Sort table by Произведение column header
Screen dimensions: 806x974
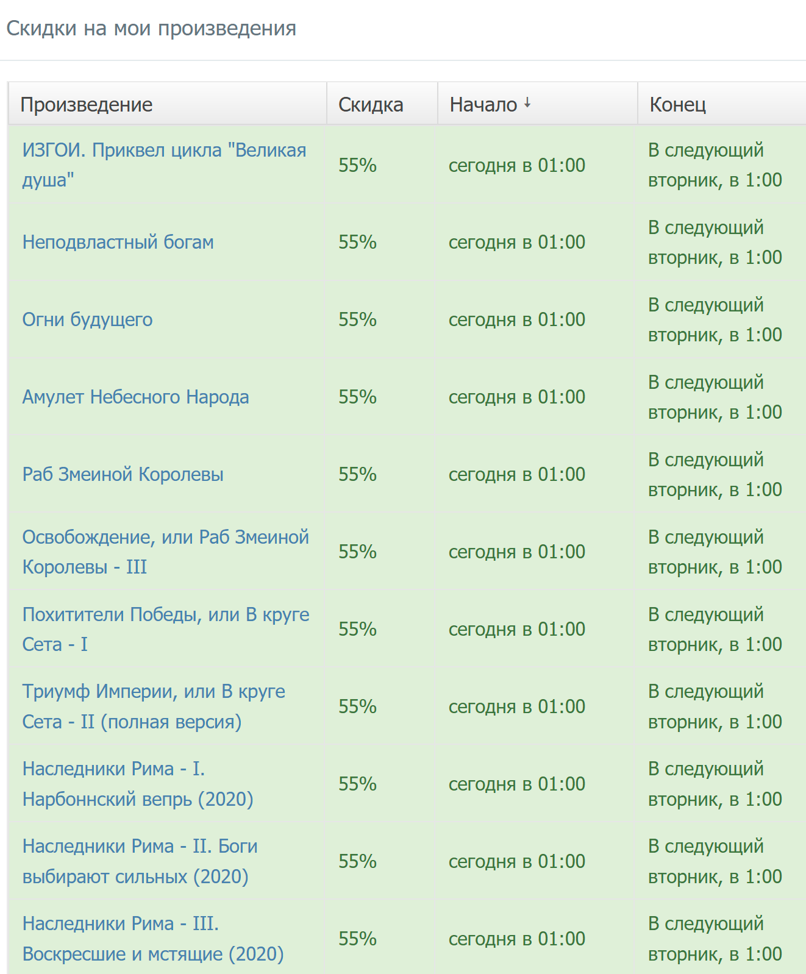[x=87, y=105]
